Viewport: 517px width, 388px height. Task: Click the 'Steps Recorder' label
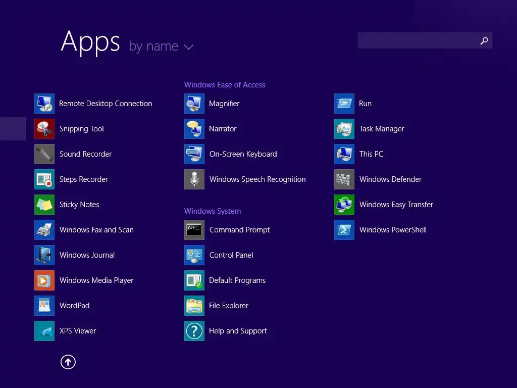(84, 179)
